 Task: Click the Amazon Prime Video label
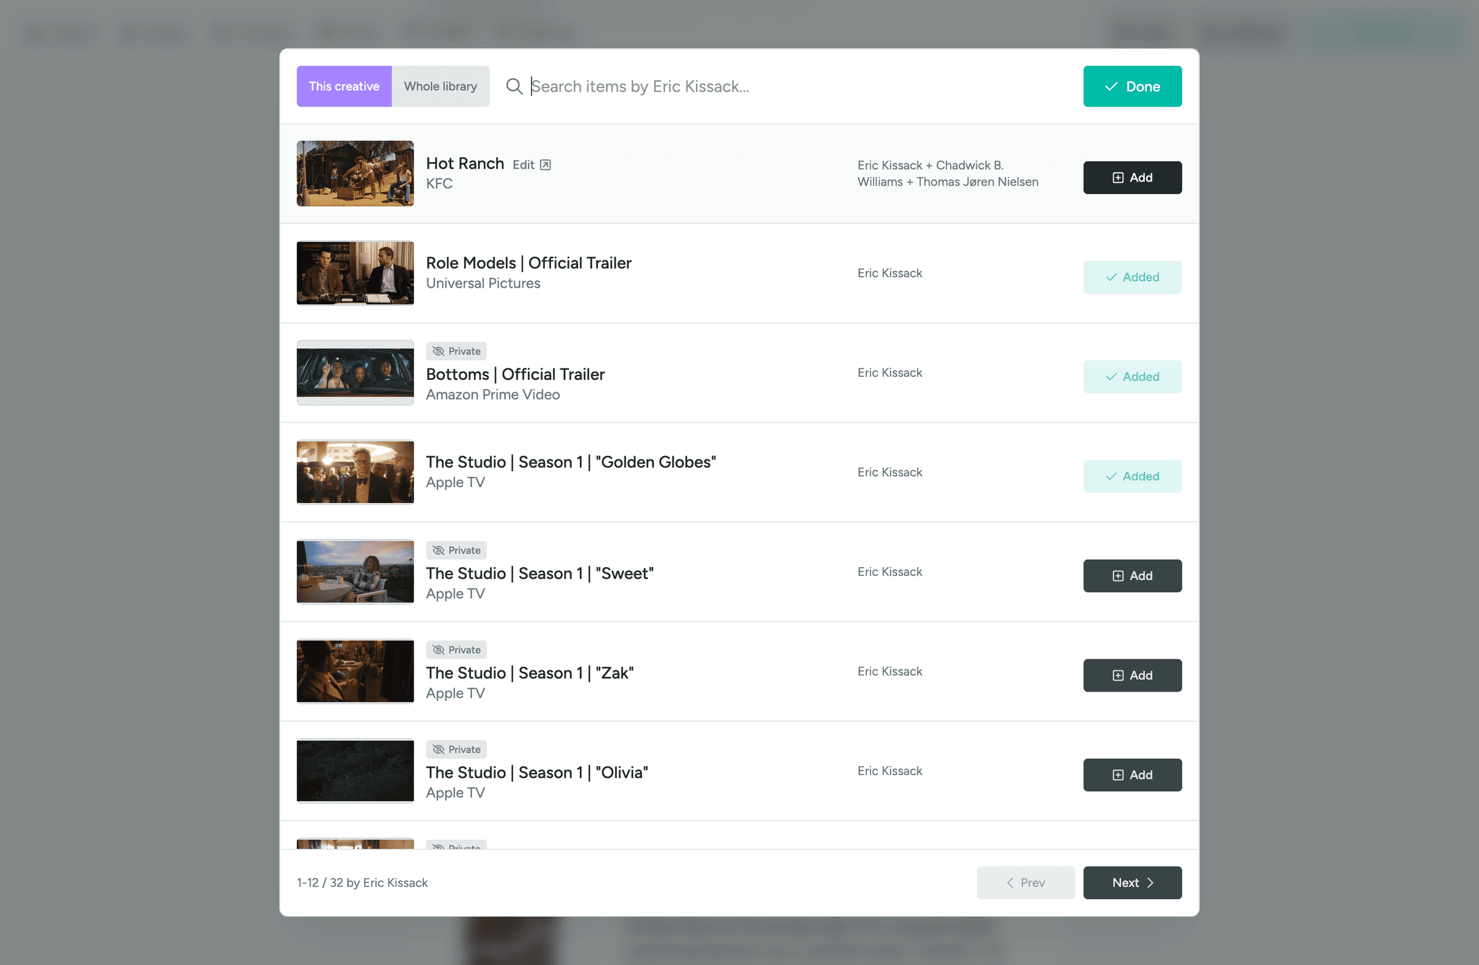coord(493,395)
